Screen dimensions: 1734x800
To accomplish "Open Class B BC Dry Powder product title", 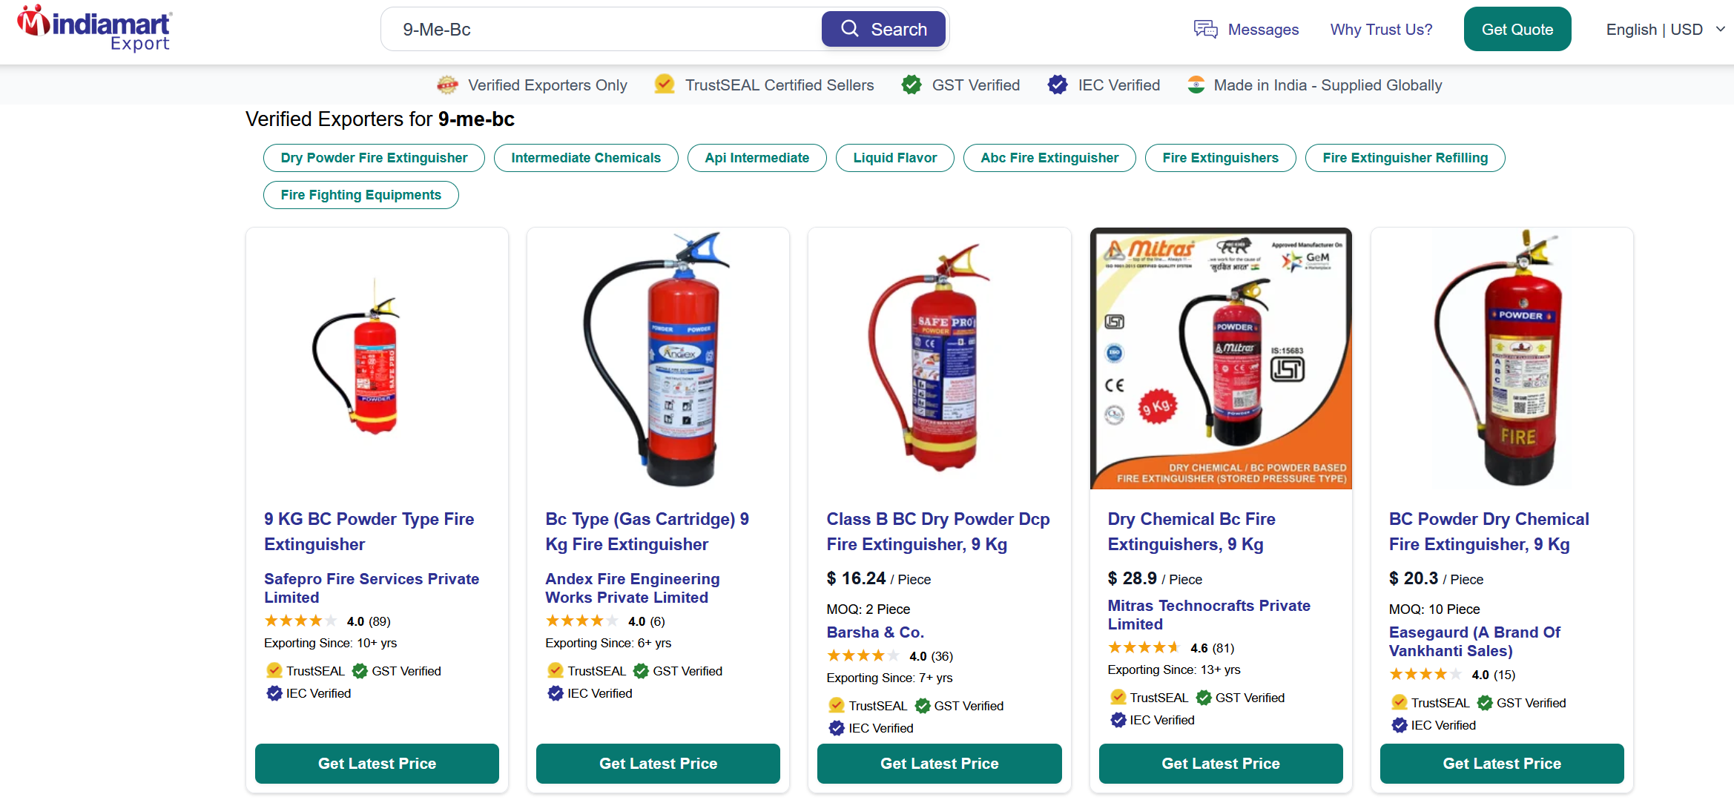I will tap(937, 531).
